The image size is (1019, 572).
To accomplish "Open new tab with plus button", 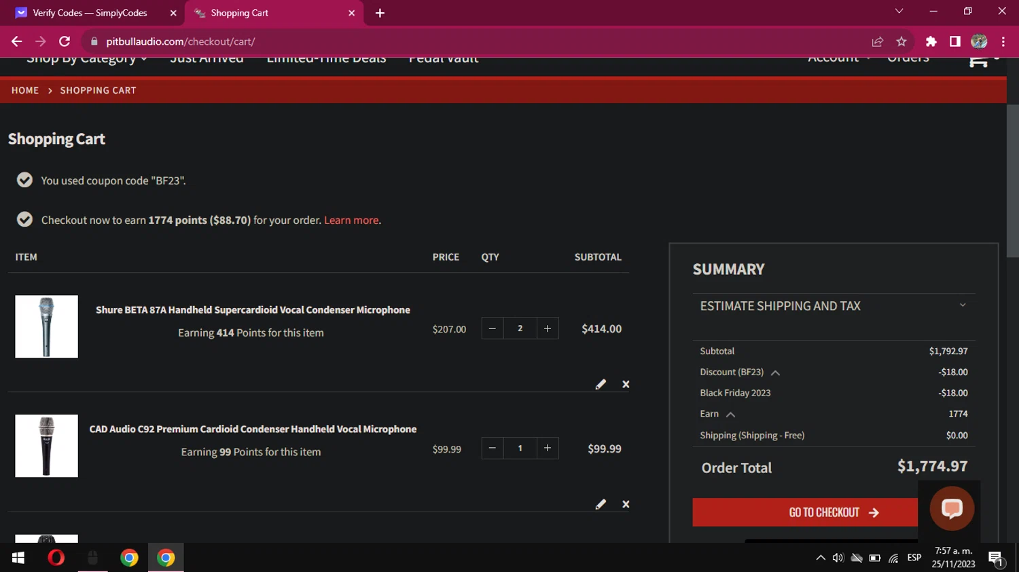I will (x=380, y=13).
